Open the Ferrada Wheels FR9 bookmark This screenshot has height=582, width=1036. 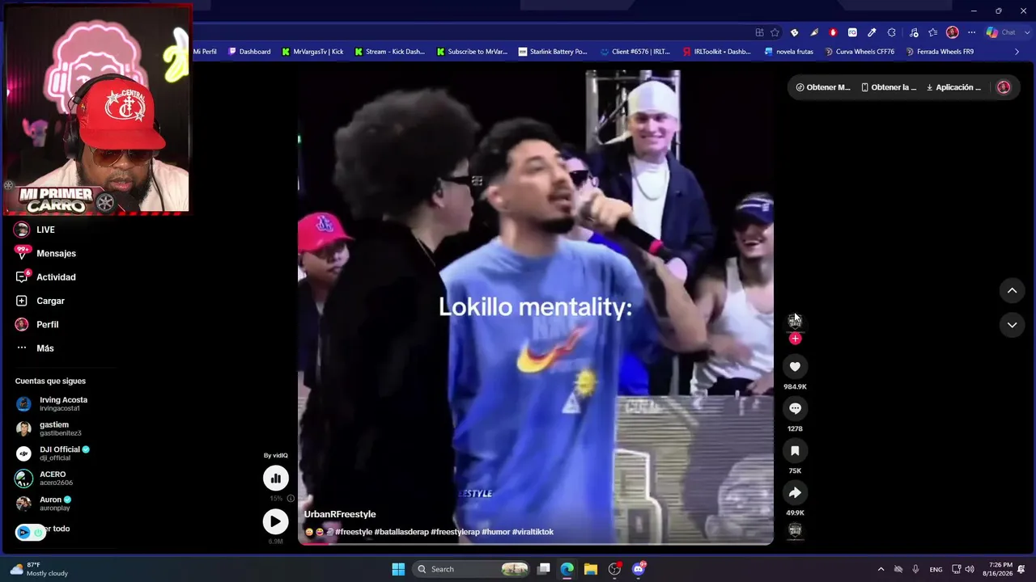pyautogui.click(x=939, y=52)
